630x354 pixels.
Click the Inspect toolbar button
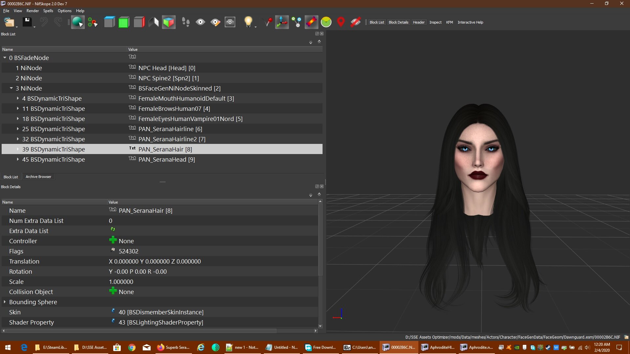point(435,22)
